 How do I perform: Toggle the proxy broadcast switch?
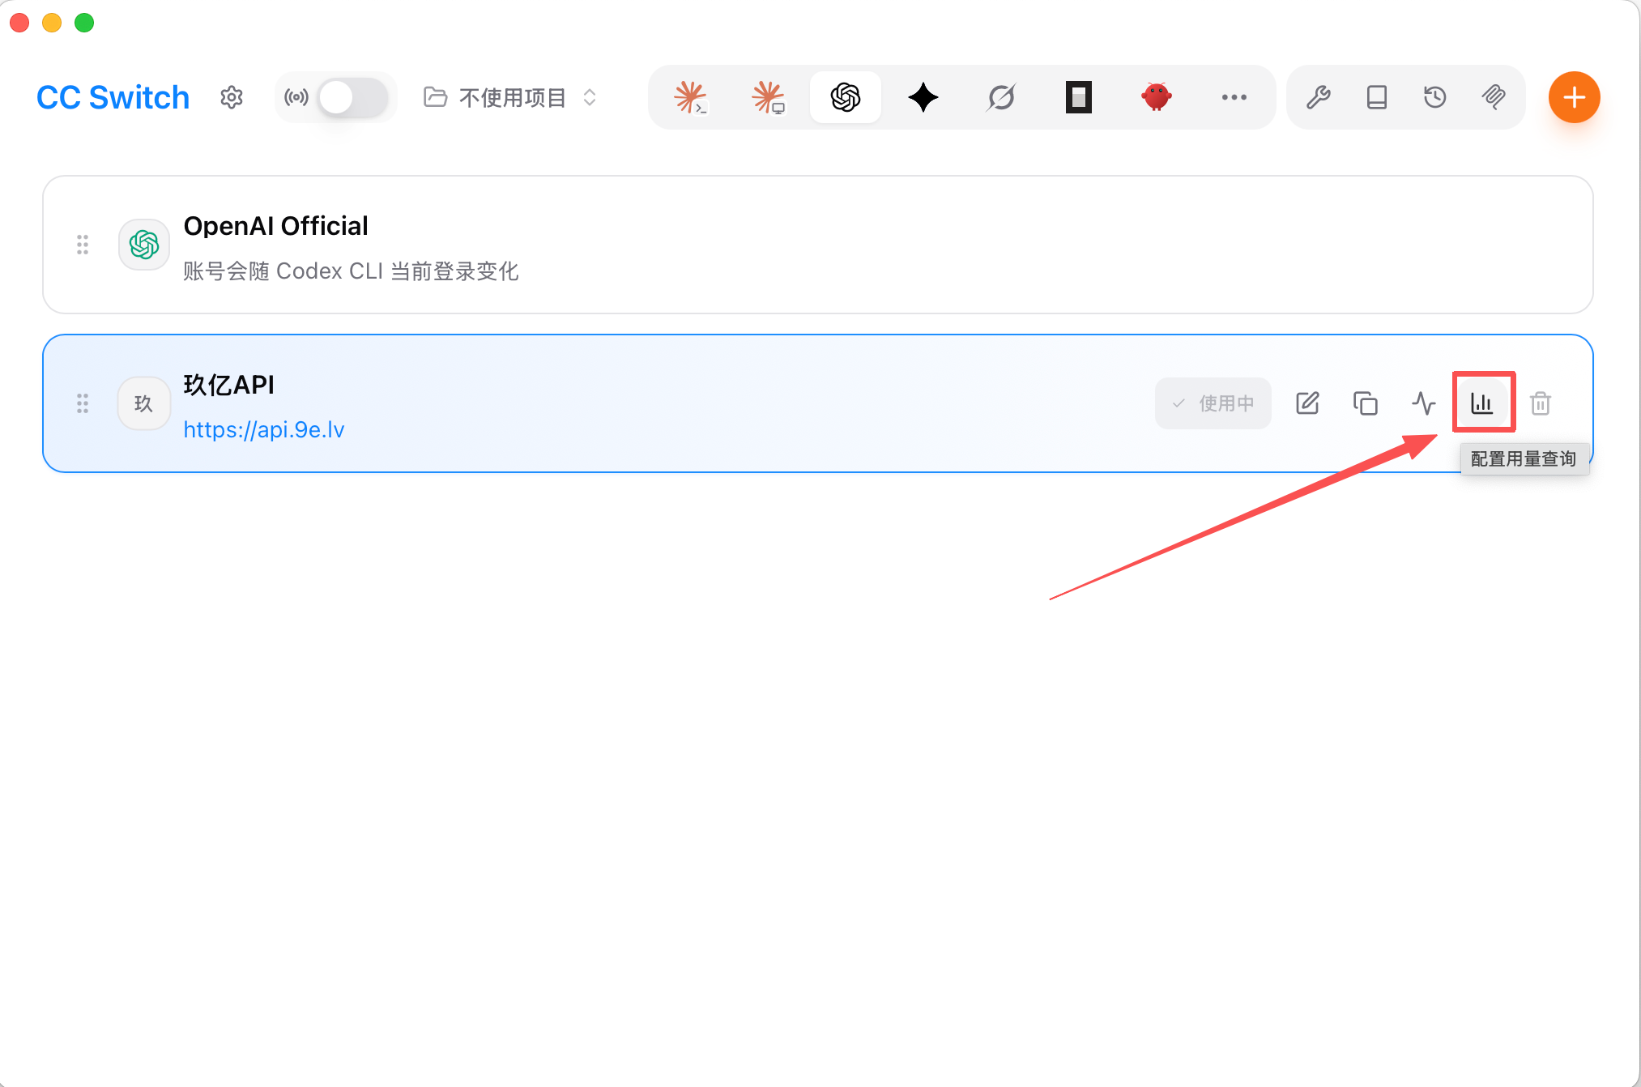[353, 97]
